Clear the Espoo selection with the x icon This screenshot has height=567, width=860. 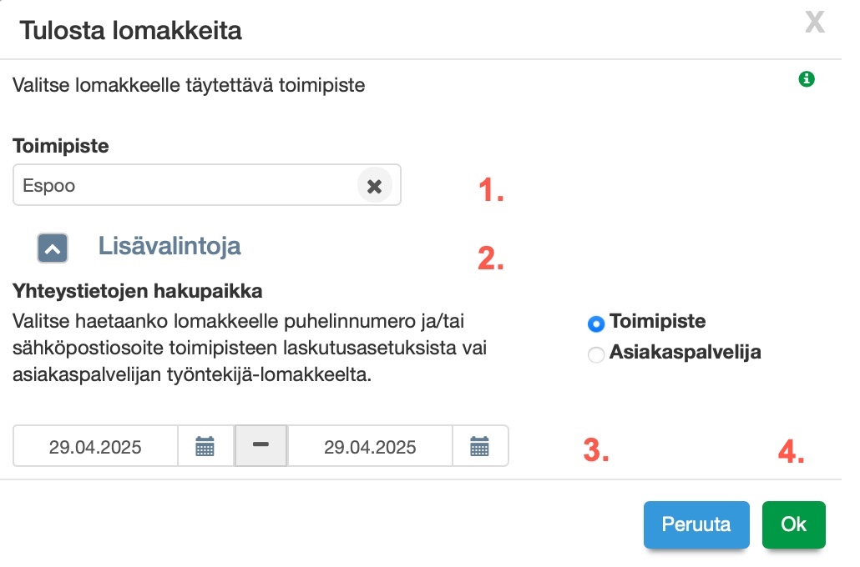(374, 186)
